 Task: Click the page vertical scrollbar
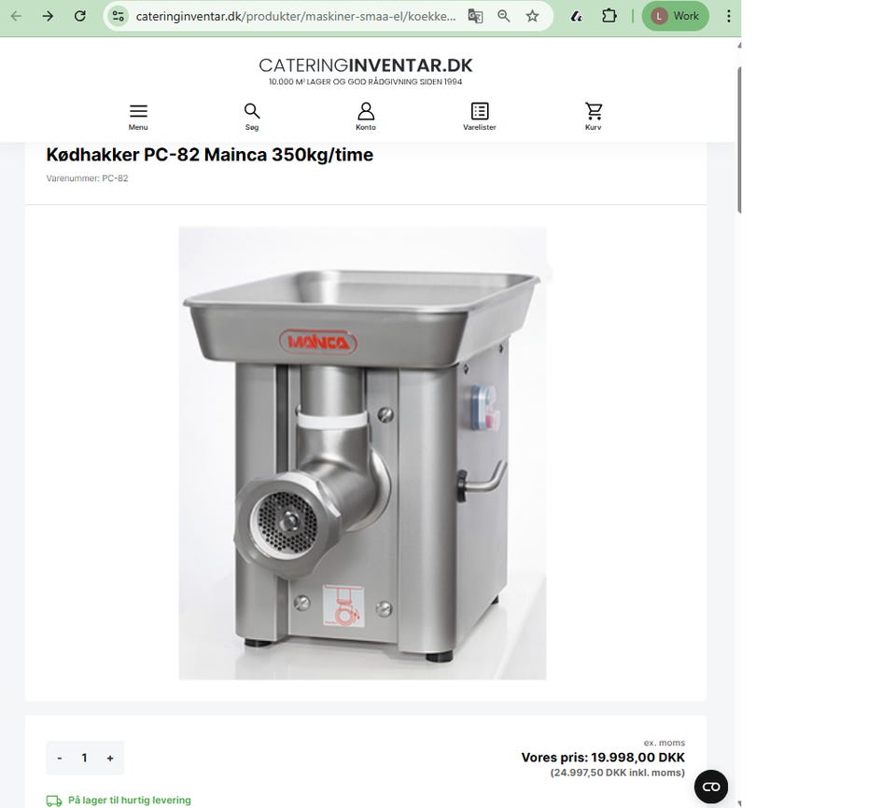tap(739, 140)
